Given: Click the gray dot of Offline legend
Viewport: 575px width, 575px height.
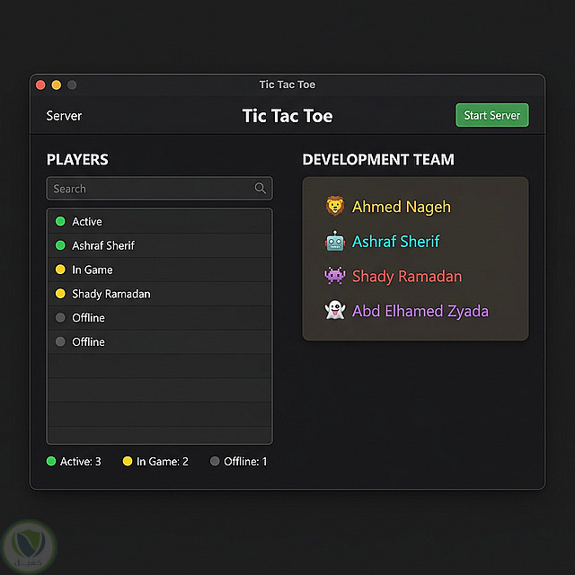Looking at the screenshot, I should pos(215,461).
